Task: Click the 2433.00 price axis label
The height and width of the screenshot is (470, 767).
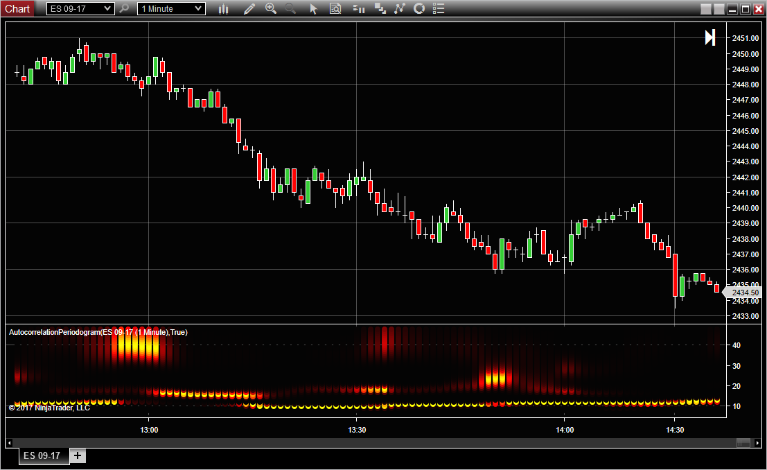Action: [x=746, y=316]
